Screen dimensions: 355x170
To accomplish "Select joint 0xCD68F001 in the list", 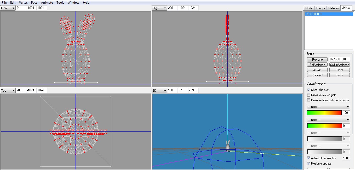I will (x=329, y=14).
